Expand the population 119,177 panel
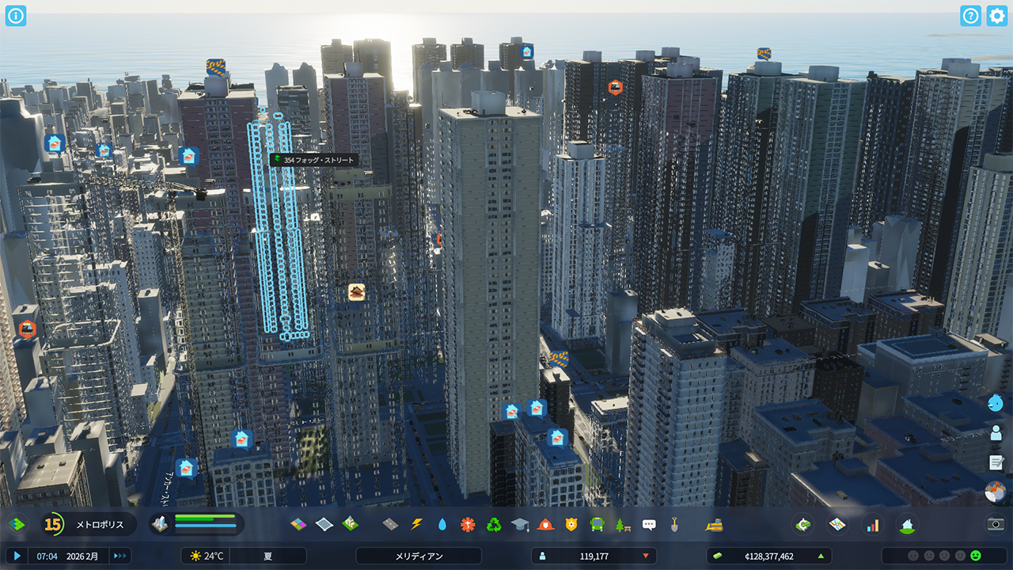 (594, 556)
